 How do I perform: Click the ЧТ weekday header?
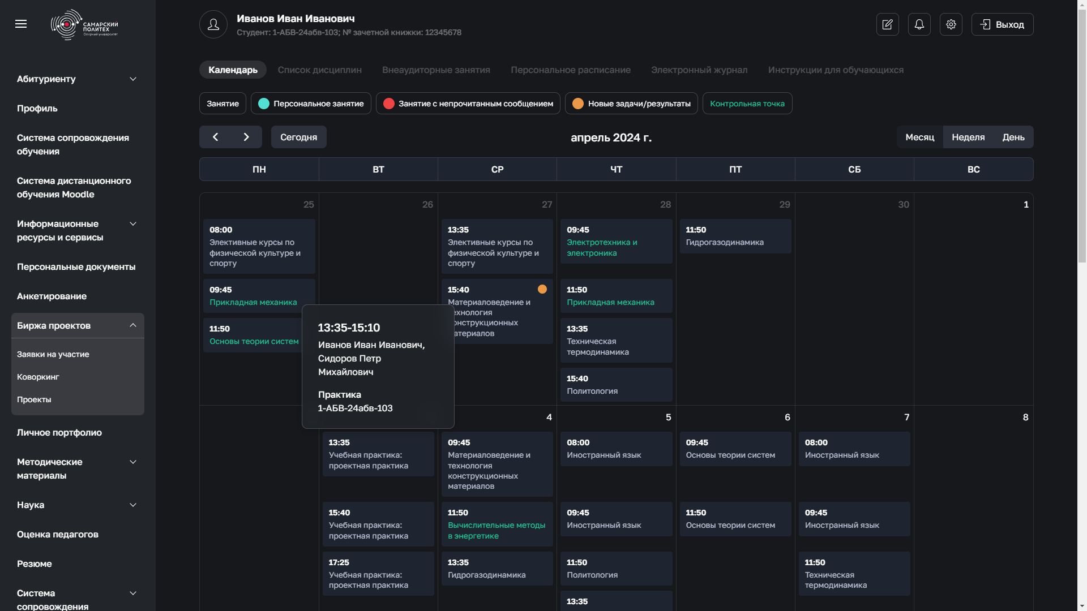pyautogui.click(x=616, y=169)
